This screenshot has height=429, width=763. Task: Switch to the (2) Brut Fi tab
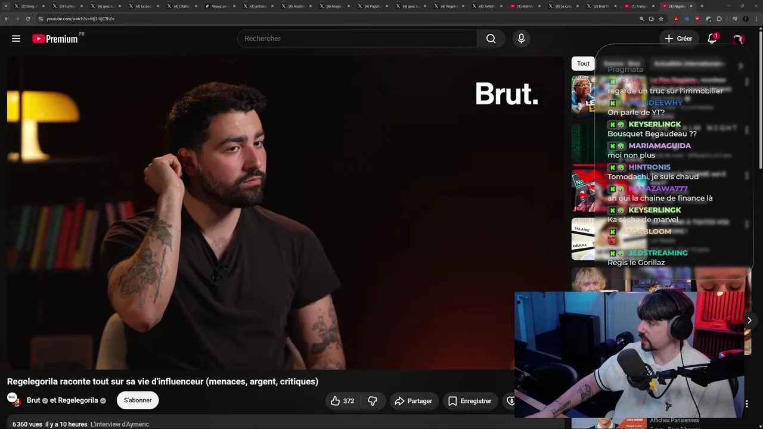pos(601,6)
